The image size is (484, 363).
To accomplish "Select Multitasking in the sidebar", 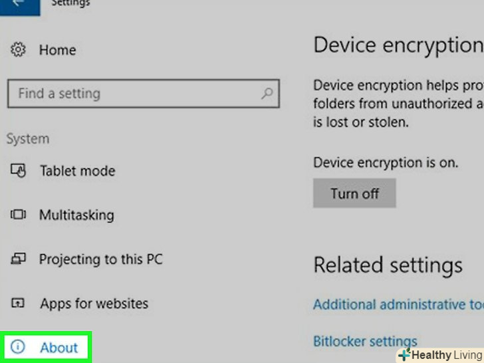I will click(x=76, y=215).
